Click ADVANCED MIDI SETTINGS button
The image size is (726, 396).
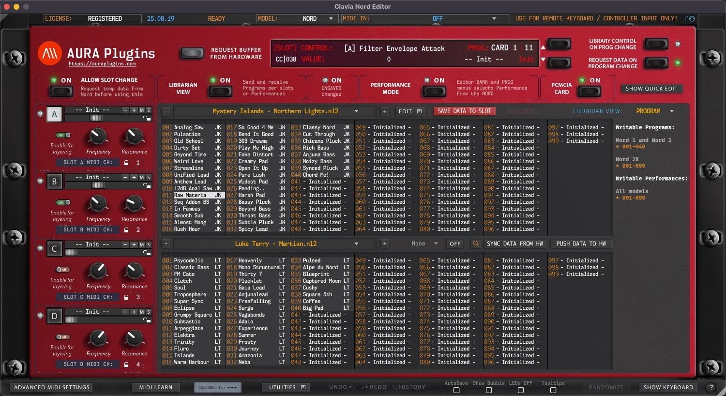[x=52, y=387]
